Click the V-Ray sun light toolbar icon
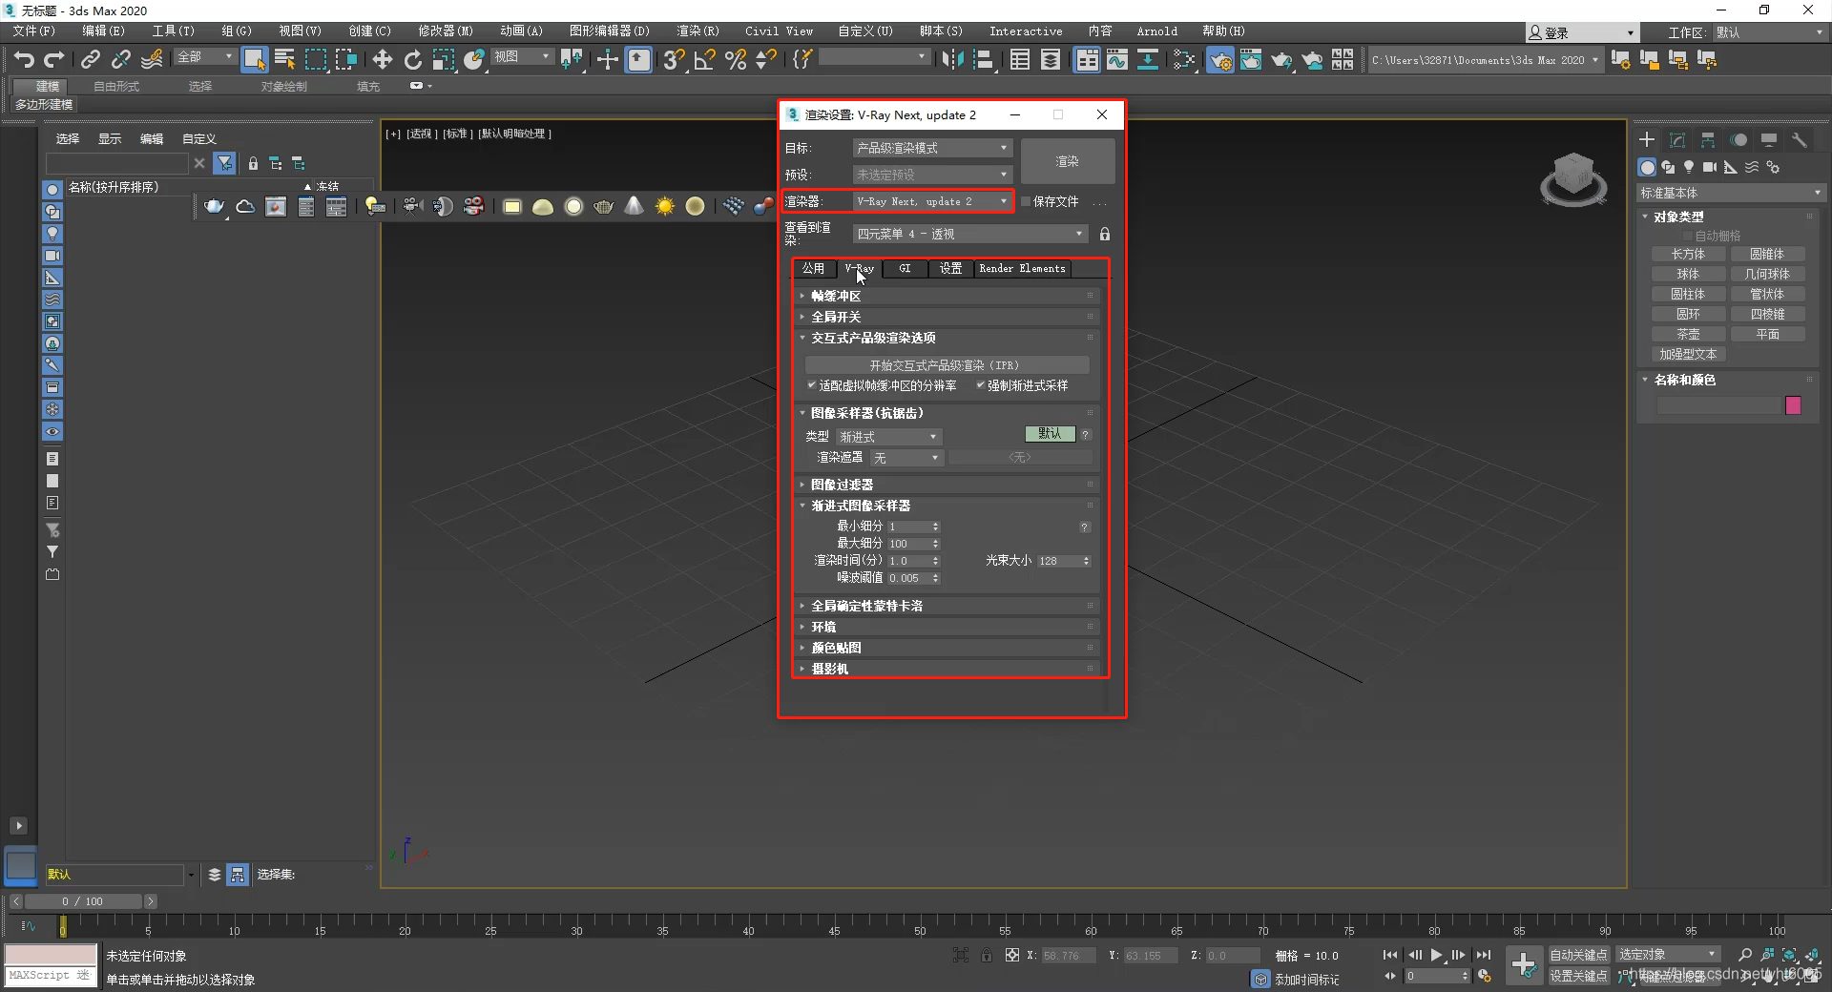1832x992 pixels. tap(665, 206)
